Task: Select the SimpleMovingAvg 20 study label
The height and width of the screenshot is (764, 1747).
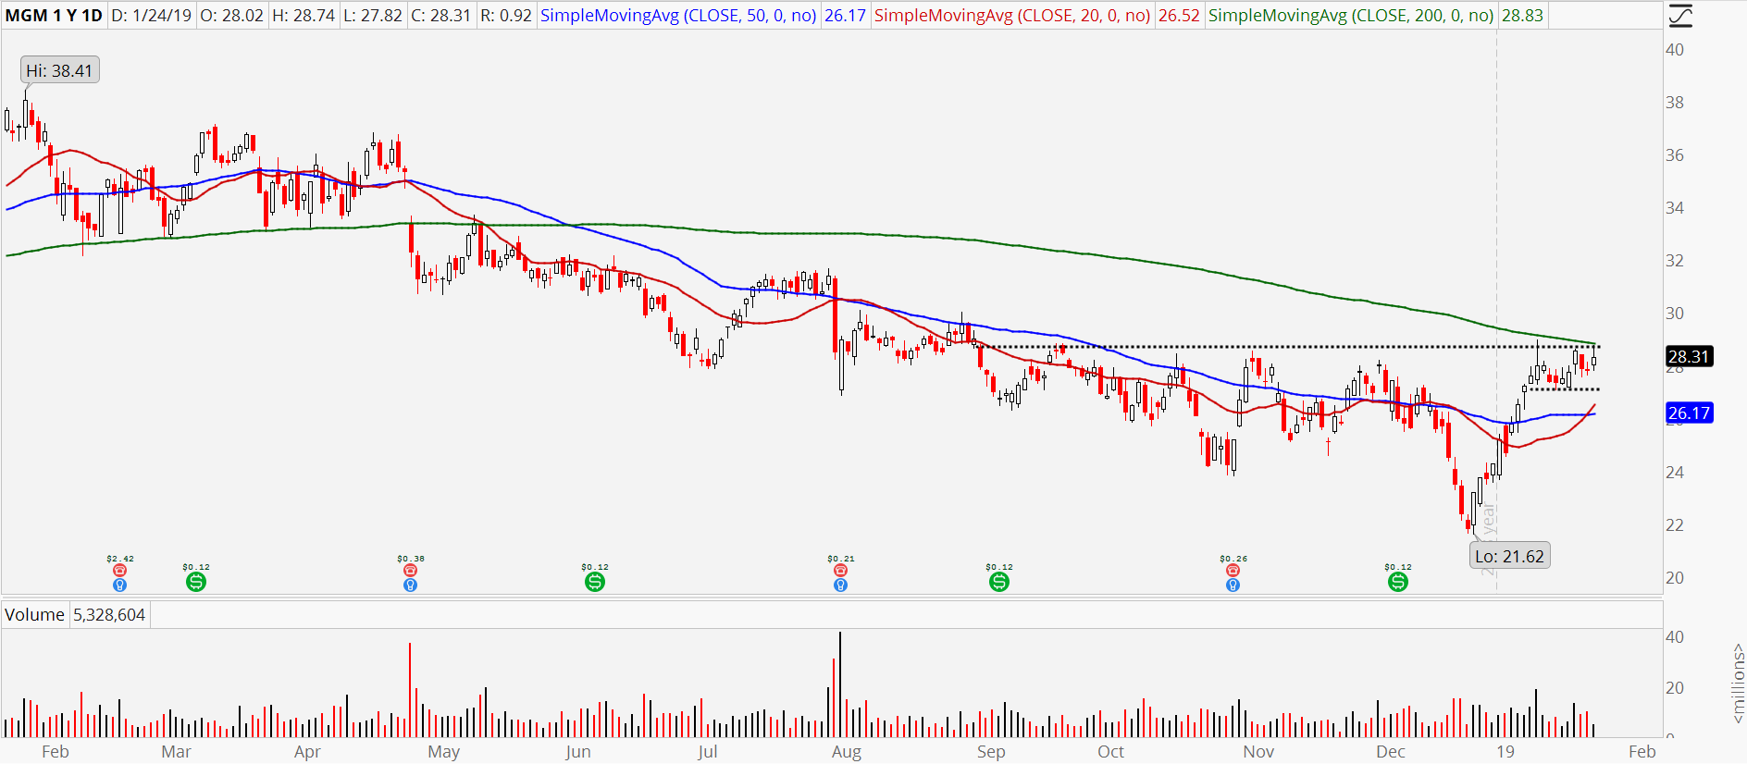Action: pos(1012,16)
